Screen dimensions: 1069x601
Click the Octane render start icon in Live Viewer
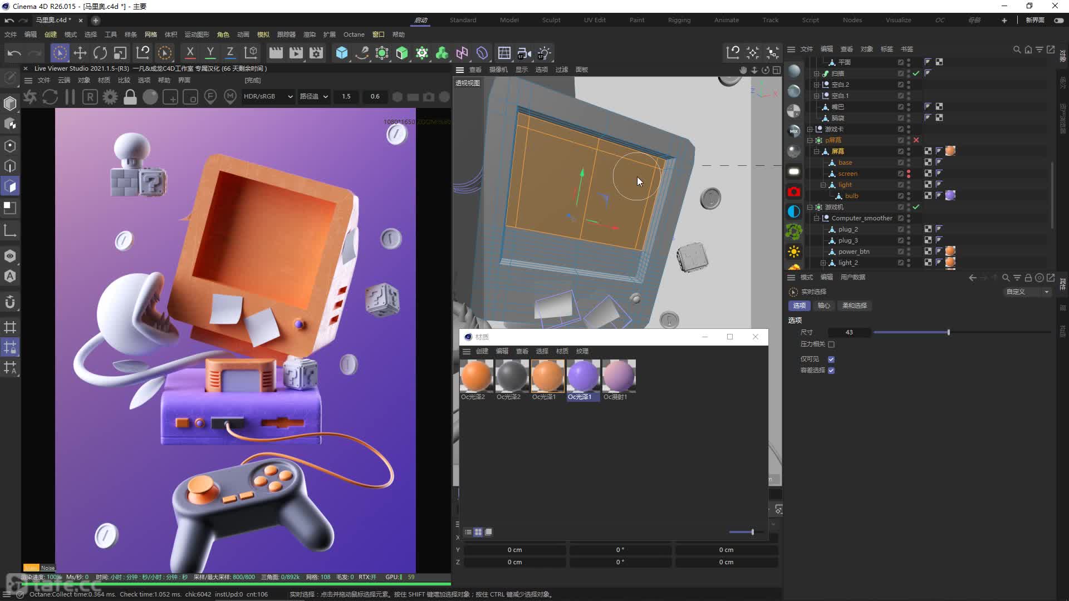click(x=30, y=97)
